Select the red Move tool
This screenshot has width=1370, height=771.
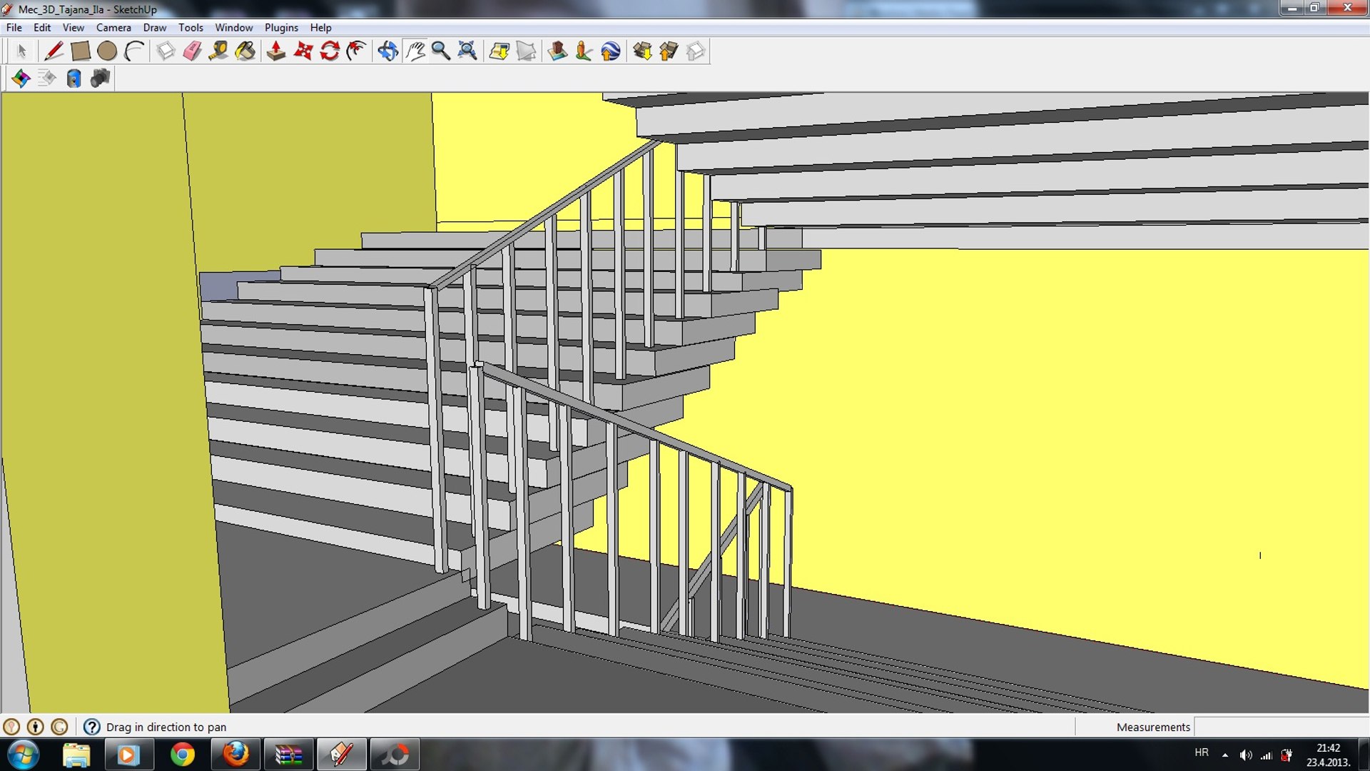coord(303,51)
